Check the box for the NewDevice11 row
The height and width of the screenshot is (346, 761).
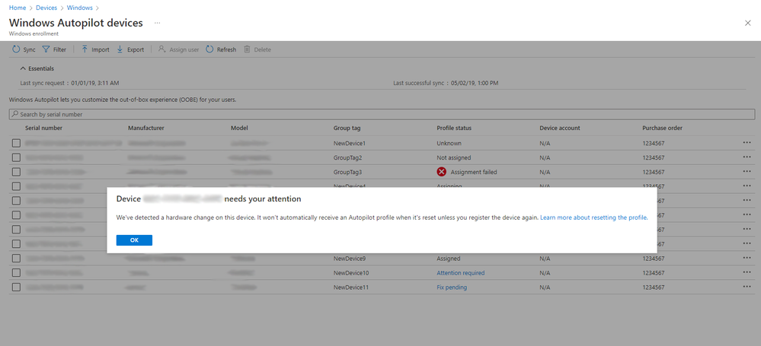pyautogui.click(x=17, y=287)
